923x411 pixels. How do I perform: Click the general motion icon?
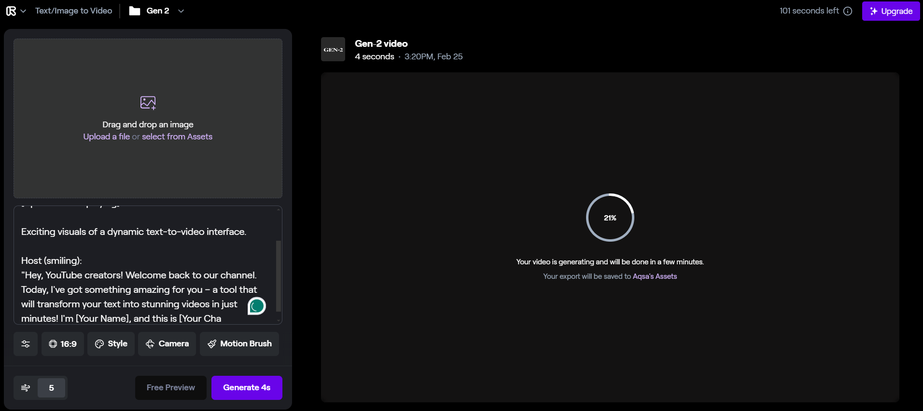tap(26, 388)
